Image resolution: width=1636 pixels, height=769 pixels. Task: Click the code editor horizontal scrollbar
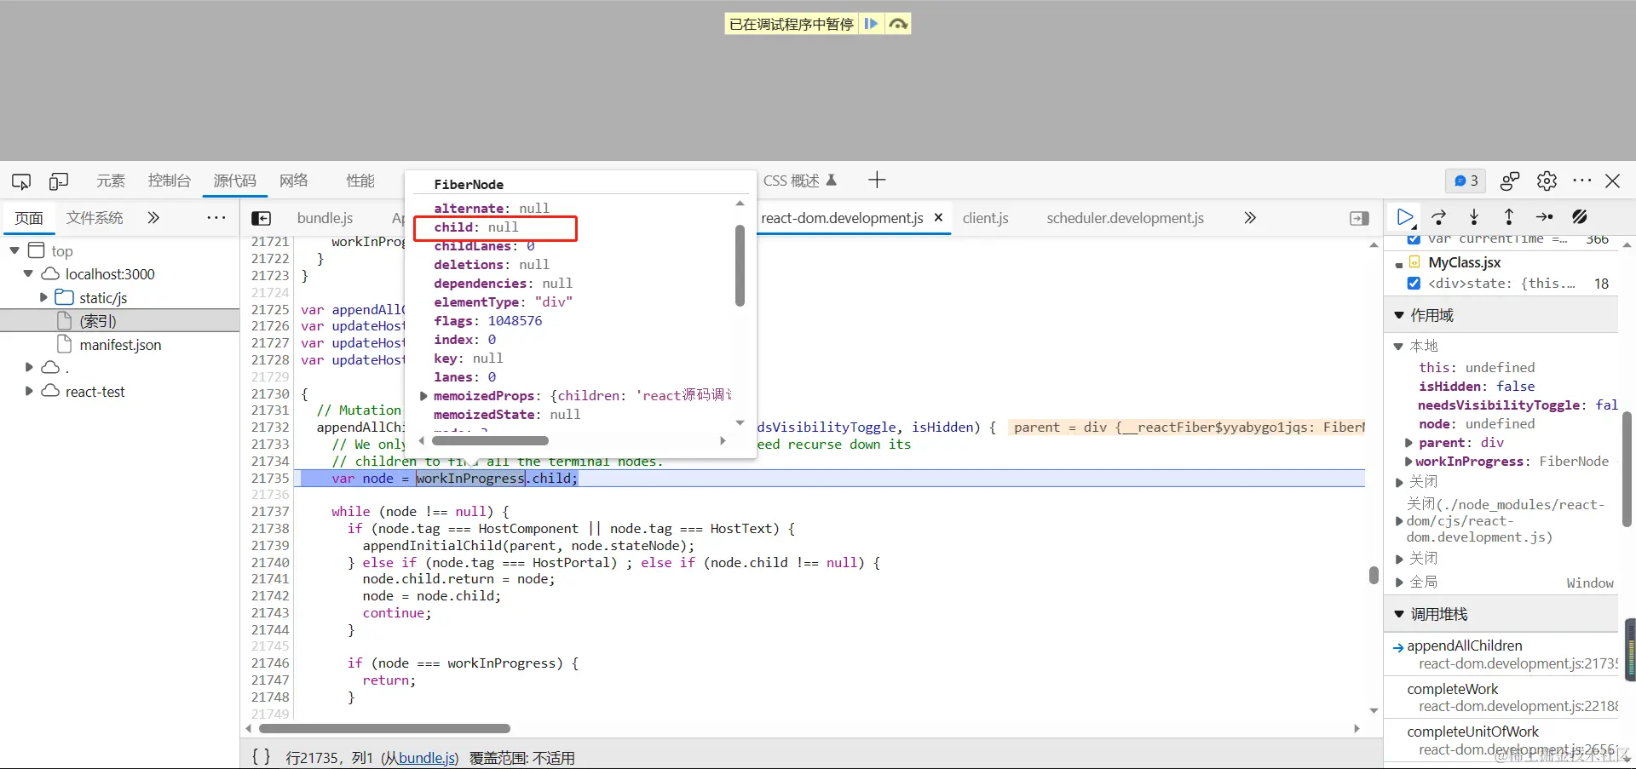tap(384, 729)
